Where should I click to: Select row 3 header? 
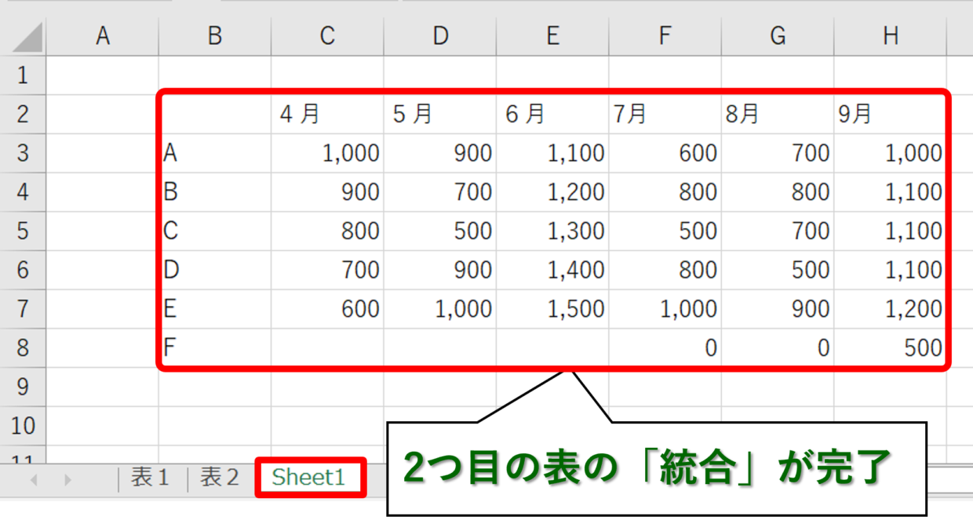[23, 153]
